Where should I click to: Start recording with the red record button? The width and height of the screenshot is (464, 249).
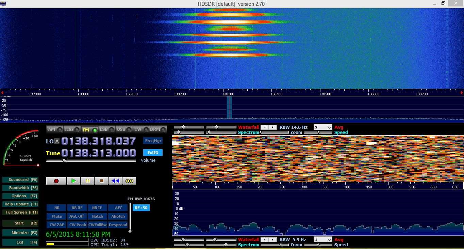click(56, 181)
